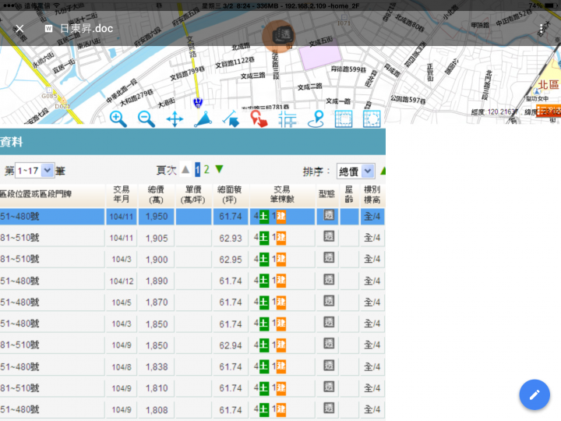Viewport: 561px width, 421px height.
Task: Select the location pin marker tool
Action: point(316,119)
